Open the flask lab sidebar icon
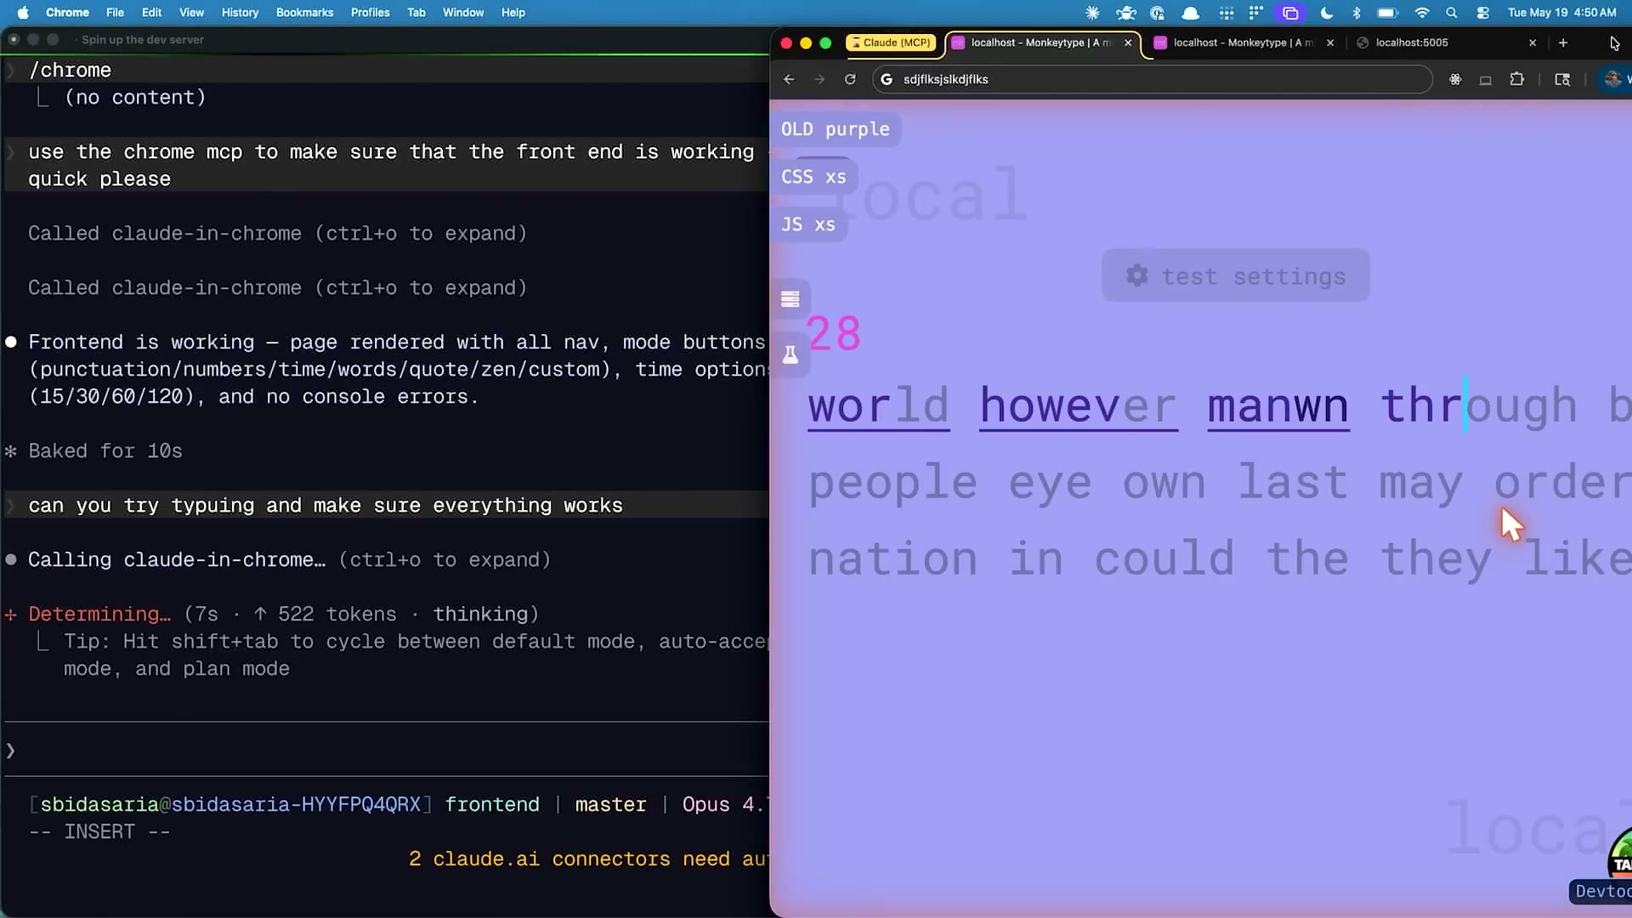The image size is (1632, 918). pyautogui.click(x=790, y=354)
